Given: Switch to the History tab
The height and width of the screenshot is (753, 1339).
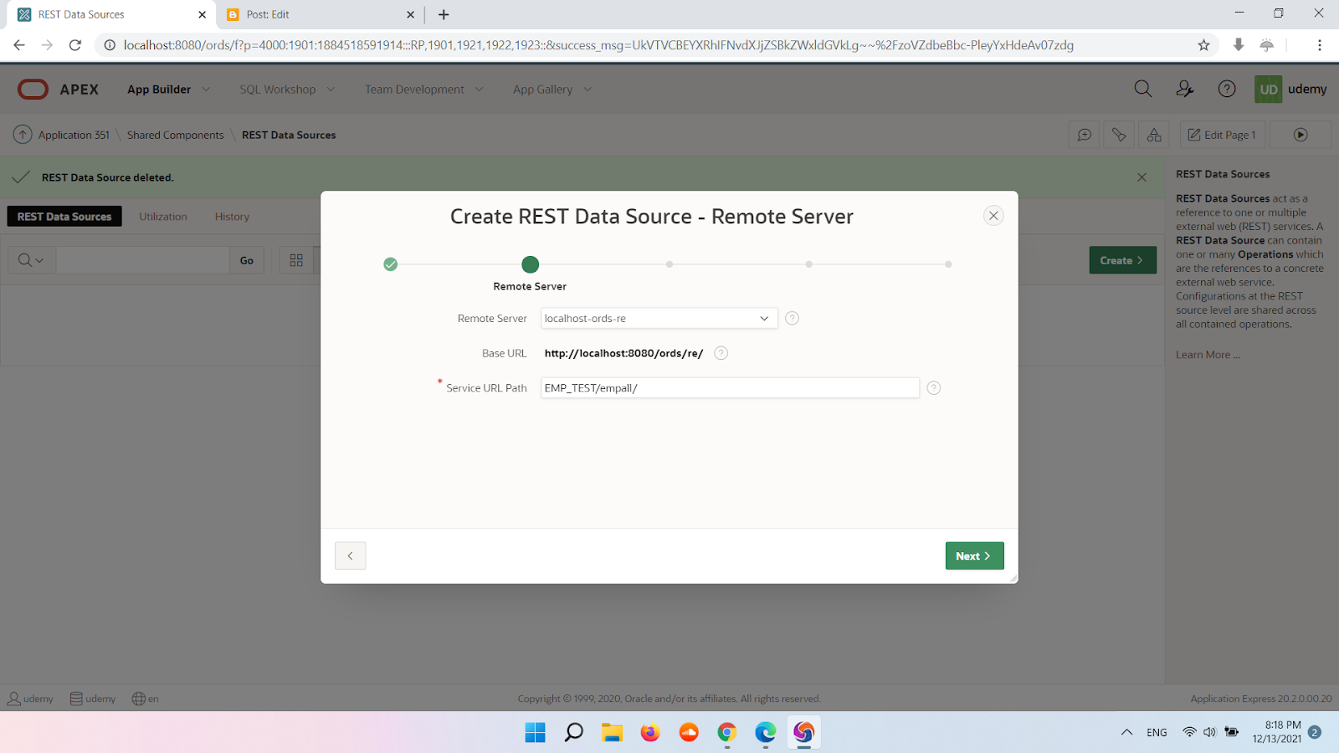Looking at the screenshot, I should coord(232,217).
